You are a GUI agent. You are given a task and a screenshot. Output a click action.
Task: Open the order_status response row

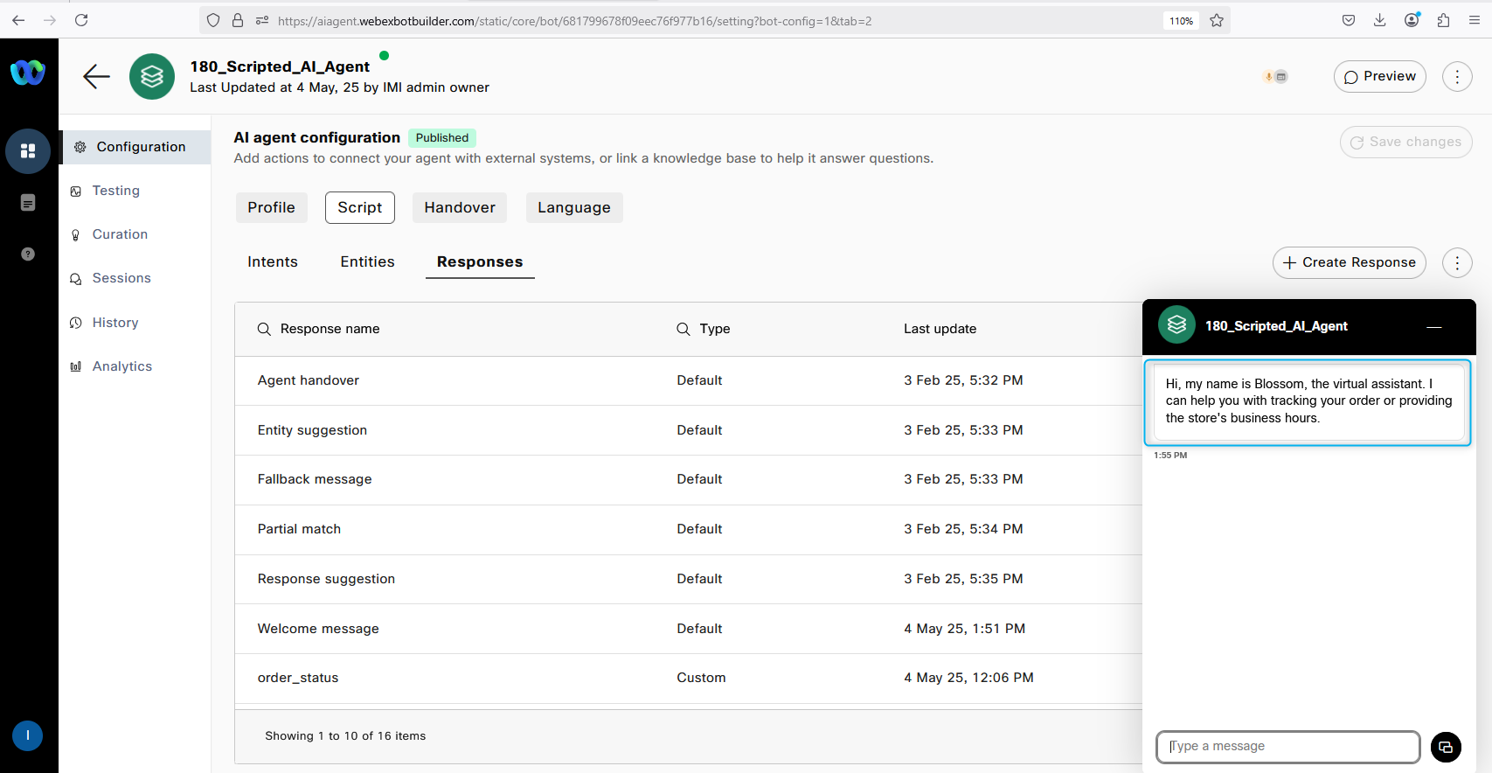[x=298, y=678]
